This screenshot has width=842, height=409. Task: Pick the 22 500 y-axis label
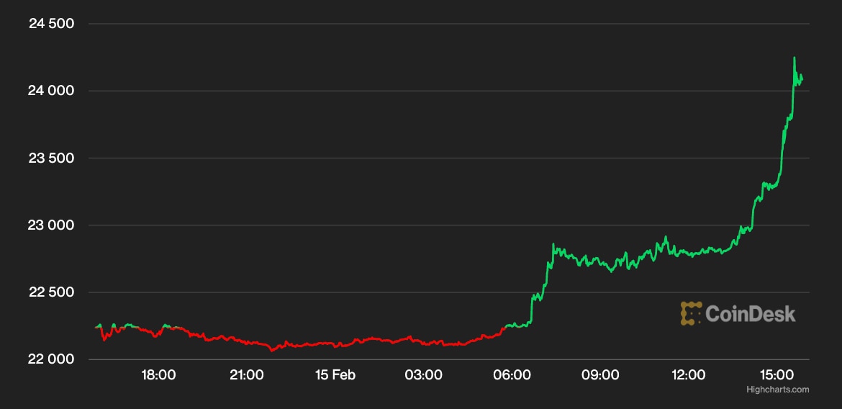pos(51,292)
